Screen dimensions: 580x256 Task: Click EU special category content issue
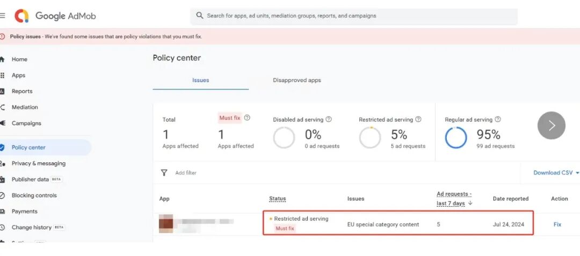(383, 224)
